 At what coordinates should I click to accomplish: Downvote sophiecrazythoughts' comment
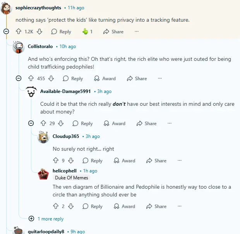[x=39, y=32]
